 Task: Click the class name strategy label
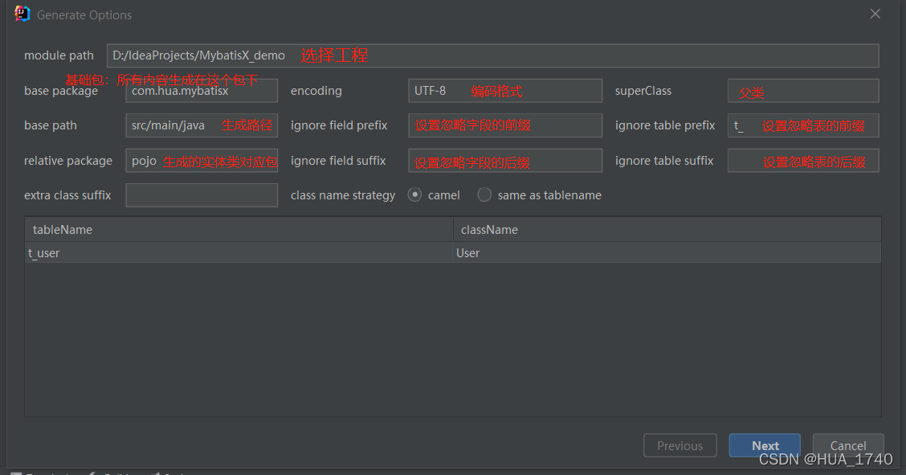343,195
